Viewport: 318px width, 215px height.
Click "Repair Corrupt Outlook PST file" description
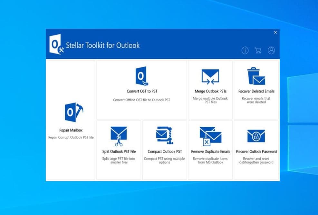(71, 137)
